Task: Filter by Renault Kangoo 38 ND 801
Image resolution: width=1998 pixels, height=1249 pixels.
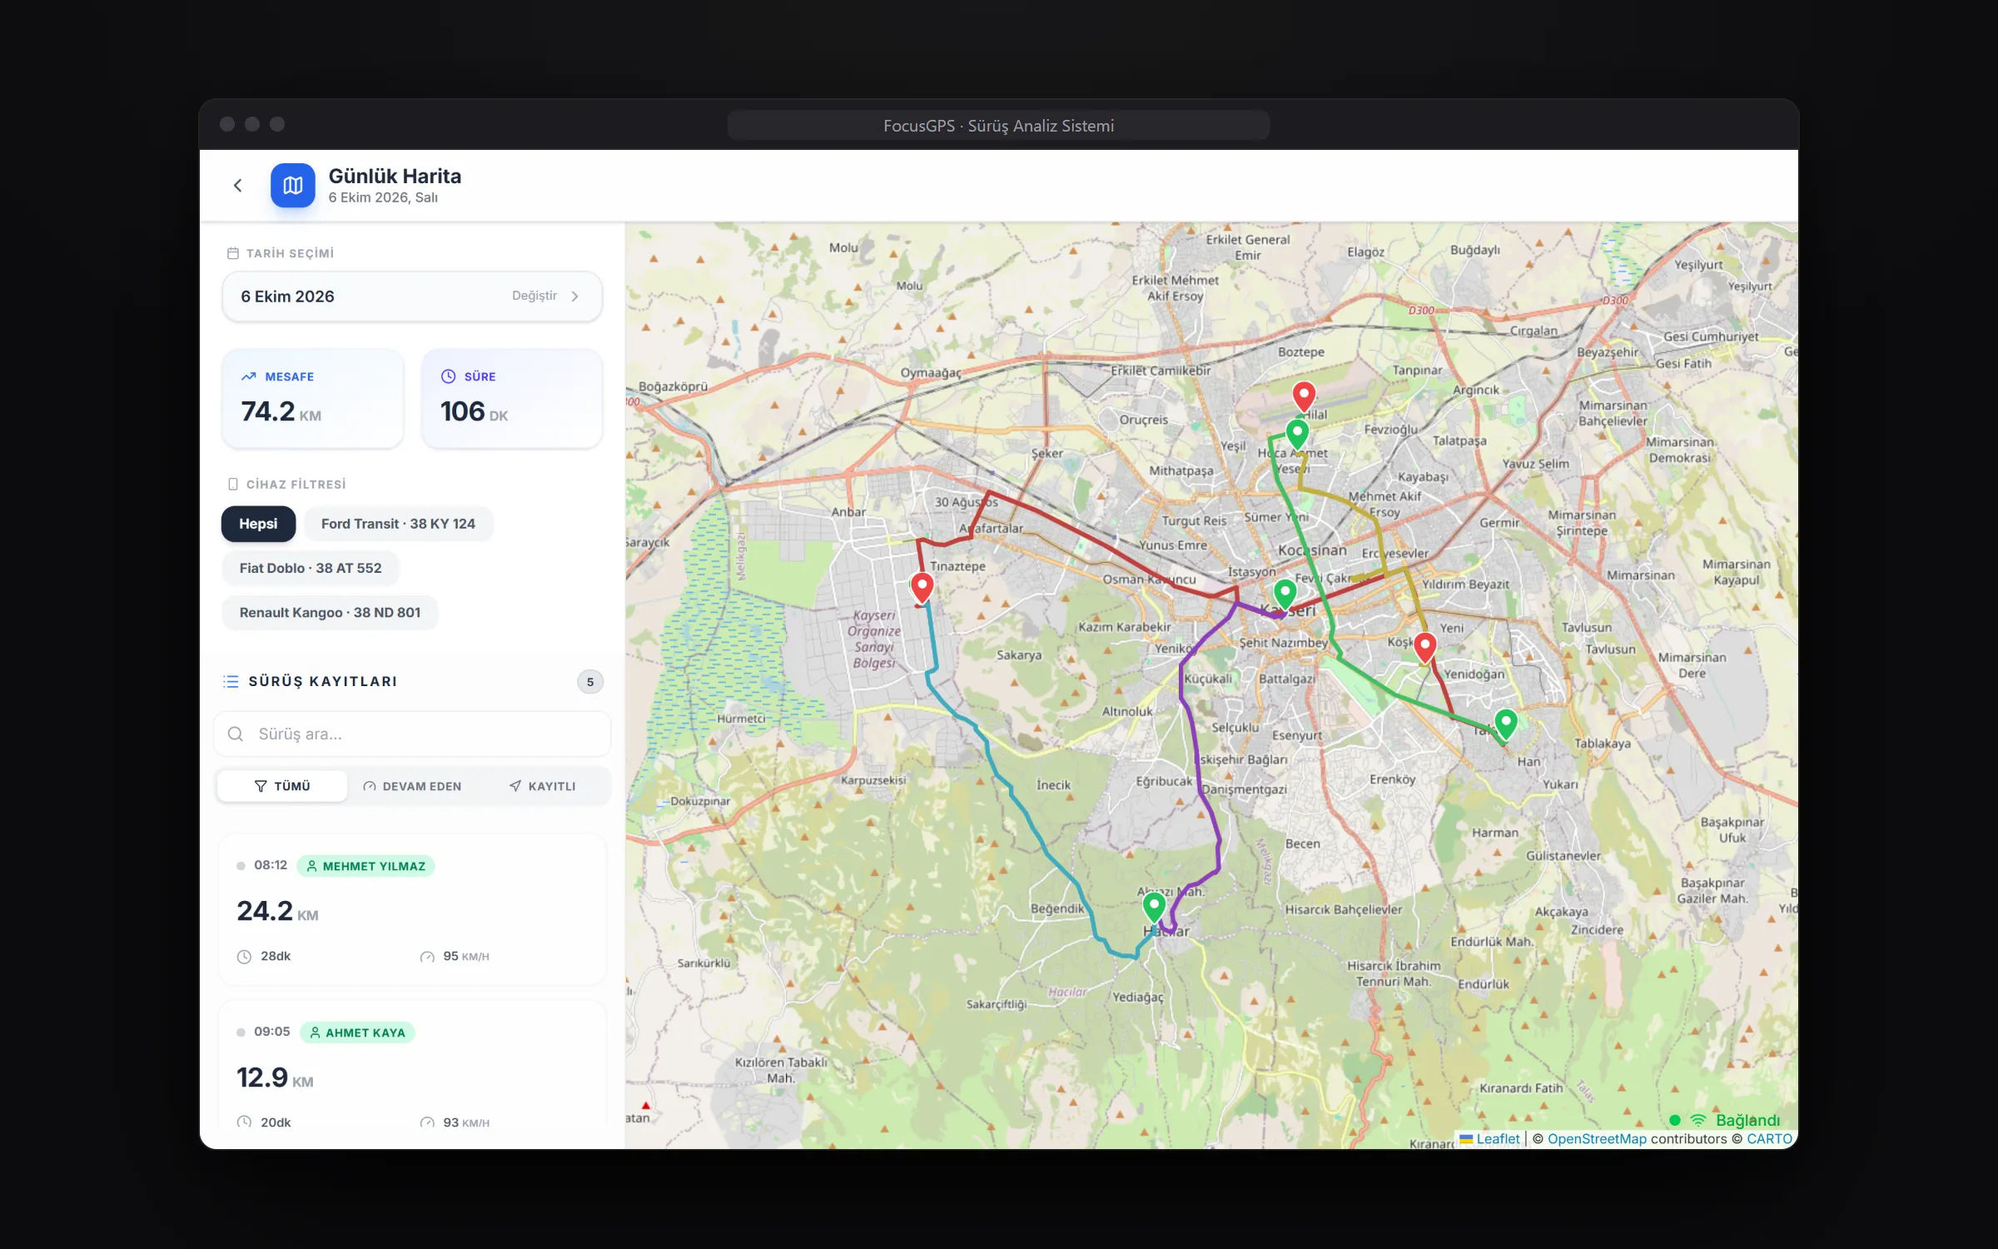Action: (330, 613)
